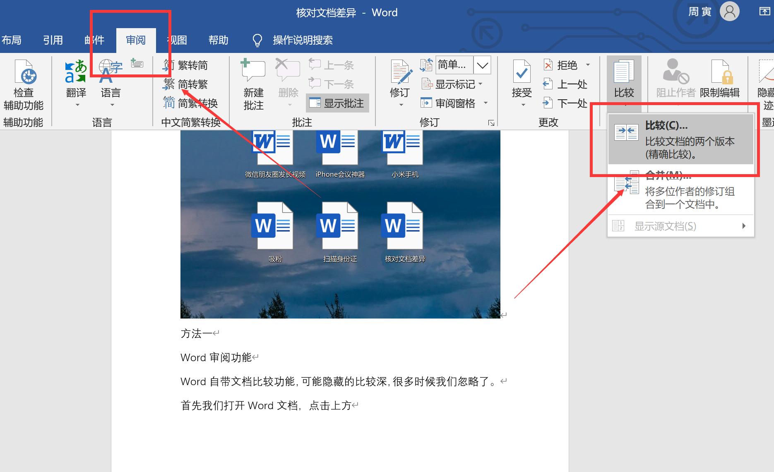The height and width of the screenshot is (472, 774).
Task: Switch to the 视图 ribbon tab
Action: [x=176, y=40]
